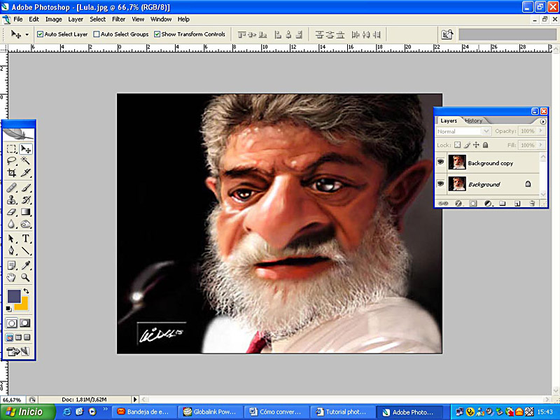
Task: Click the foreground color swatch
Action: pyautogui.click(x=14, y=296)
